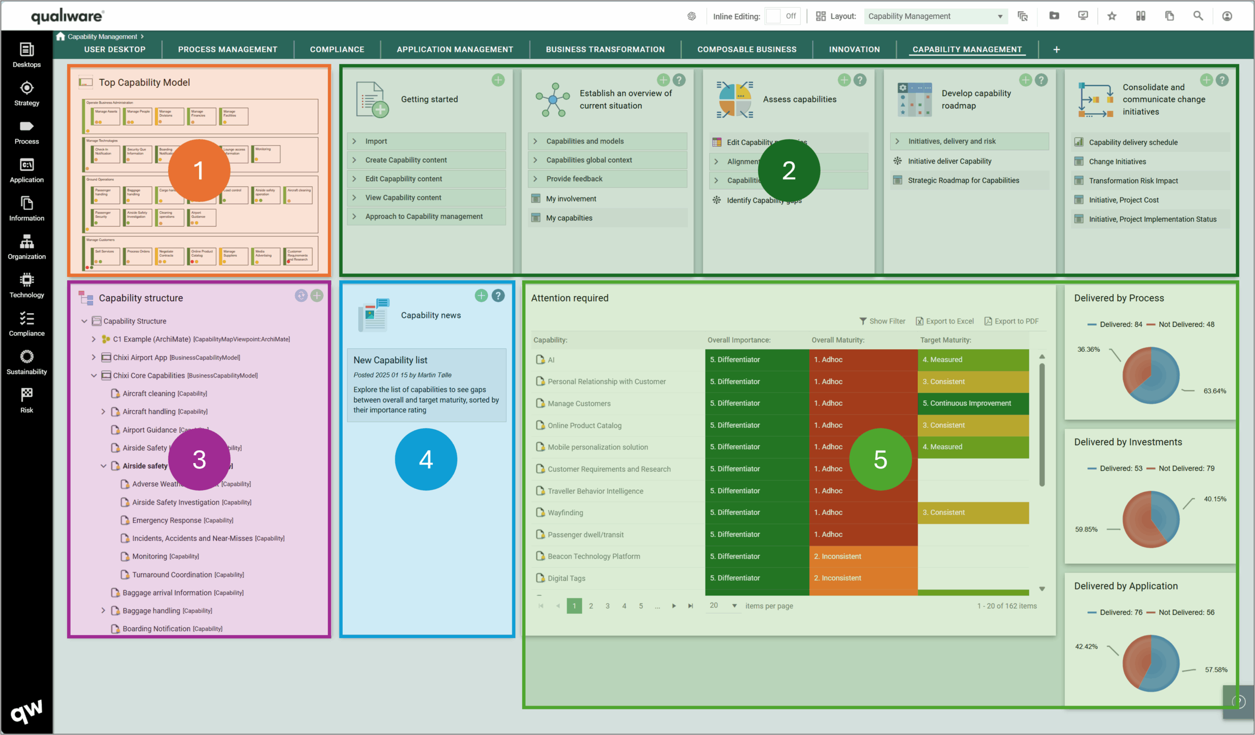Screen dimensions: 1255x735
Task: Add a new desktop tab with plus
Action: [x=1056, y=49]
